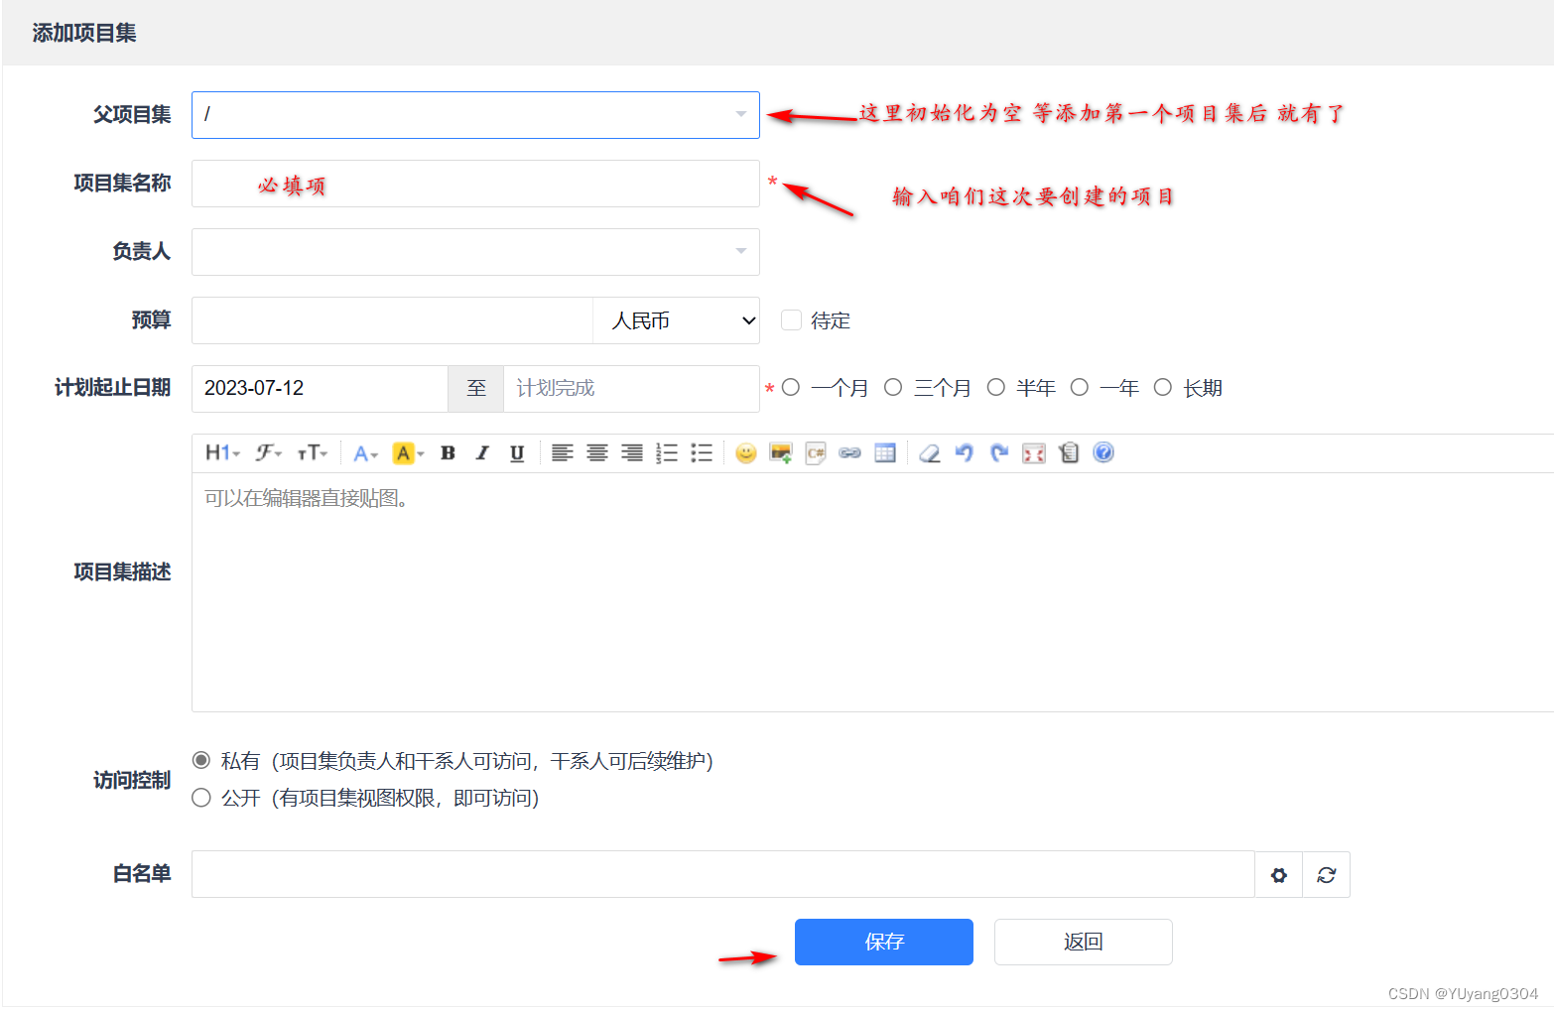Screen dimensions: 1554x1012
Task: Click the 计划起止日期 label
Action: coord(113,387)
